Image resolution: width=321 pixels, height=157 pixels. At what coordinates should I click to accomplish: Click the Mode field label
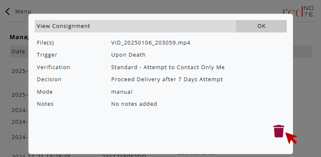coord(45,92)
